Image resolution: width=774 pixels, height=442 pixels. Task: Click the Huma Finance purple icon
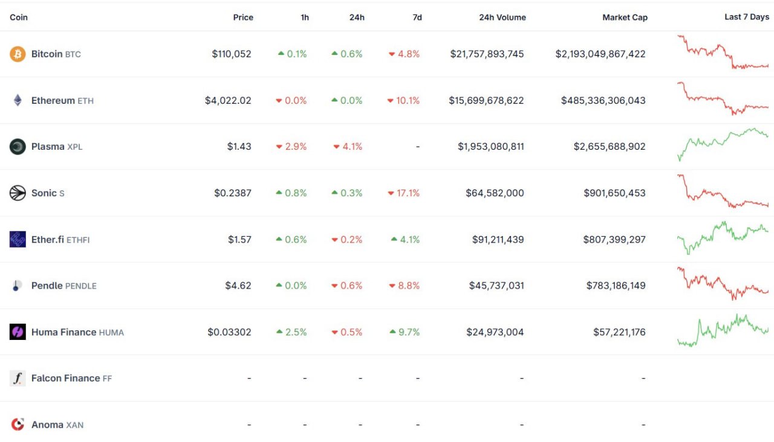click(x=18, y=332)
